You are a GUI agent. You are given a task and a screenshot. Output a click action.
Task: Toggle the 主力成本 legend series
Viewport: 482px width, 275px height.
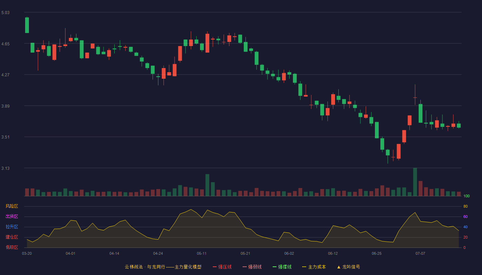click(x=314, y=267)
